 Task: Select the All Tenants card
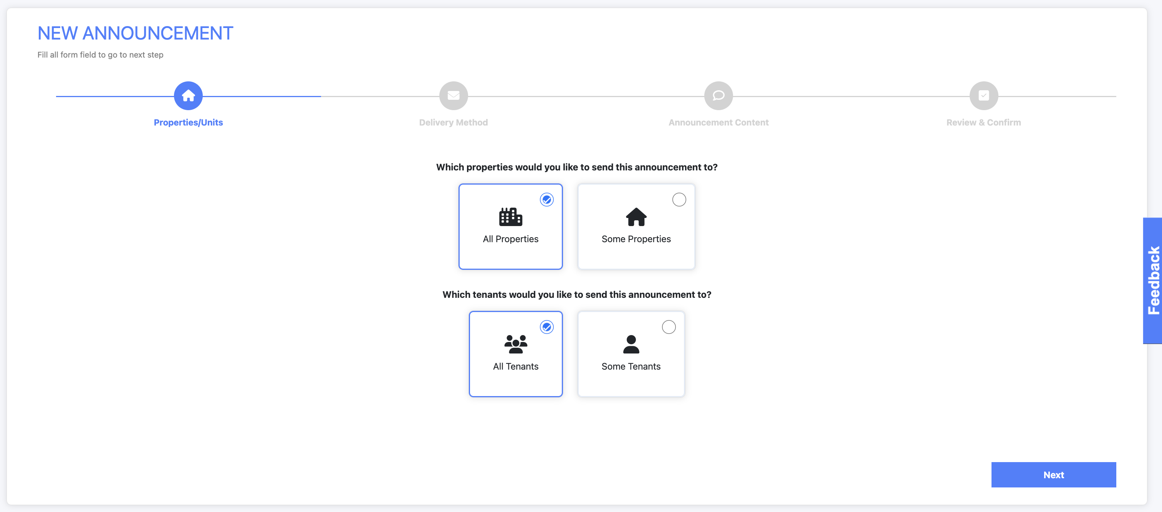pos(516,354)
